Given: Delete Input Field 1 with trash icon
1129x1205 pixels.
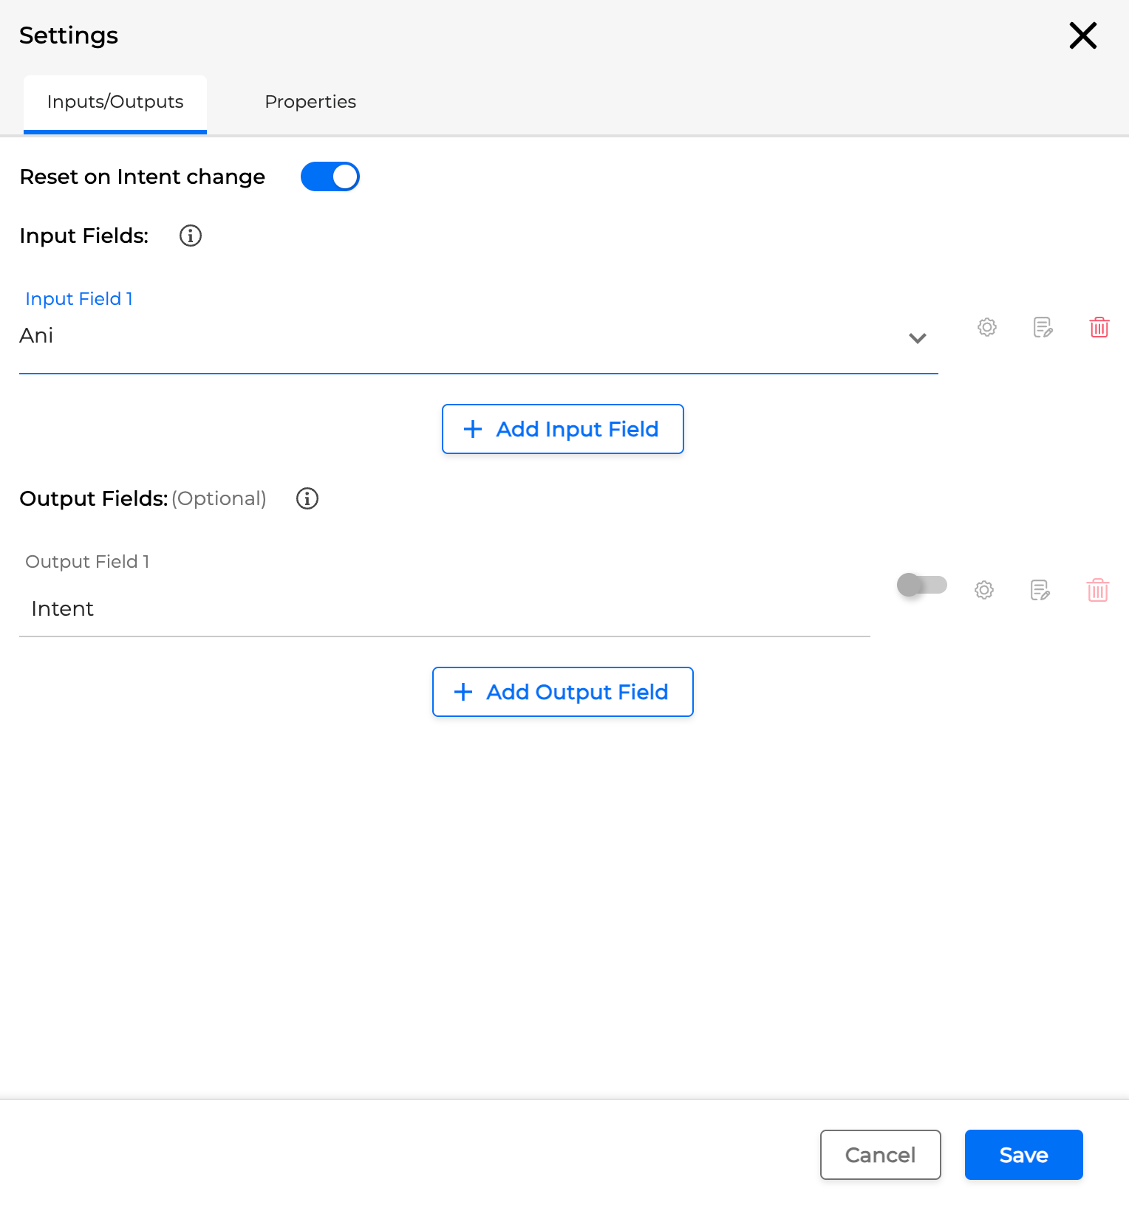Looking at the screenshot, I should click(x=1099, y=327).
